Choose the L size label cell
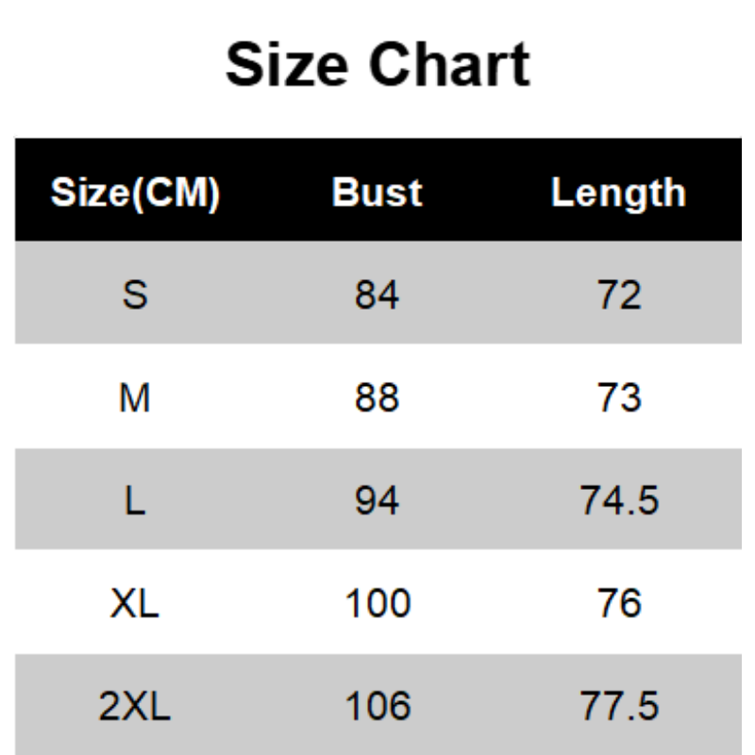Viewport: 755px width, 755px height. [x=135, y=500]
